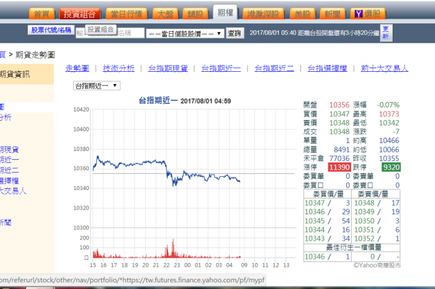Open the 技術分析 link
435x289 pixels.
tap(118, 68)
